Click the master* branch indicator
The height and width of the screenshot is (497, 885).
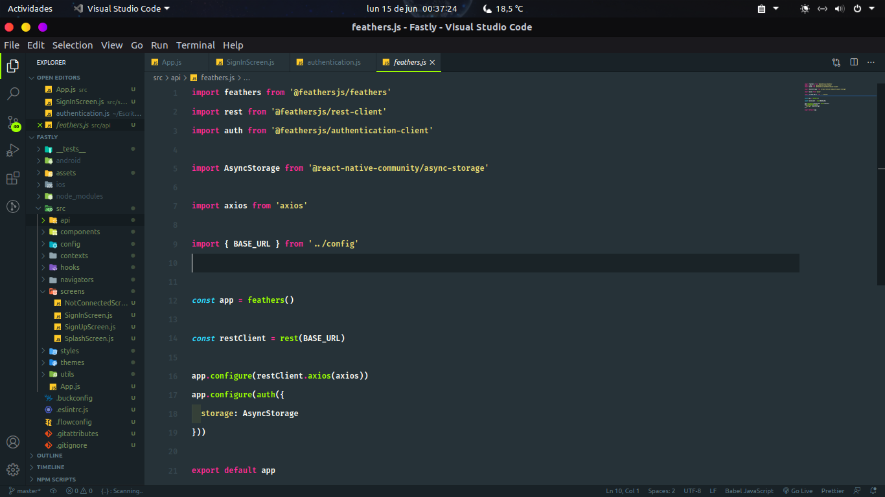tap(25, 491)
